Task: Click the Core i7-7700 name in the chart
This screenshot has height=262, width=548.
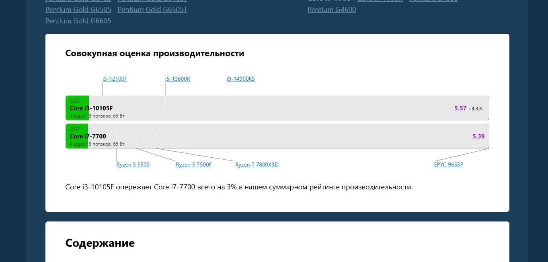Action: [x=88, y=136]
